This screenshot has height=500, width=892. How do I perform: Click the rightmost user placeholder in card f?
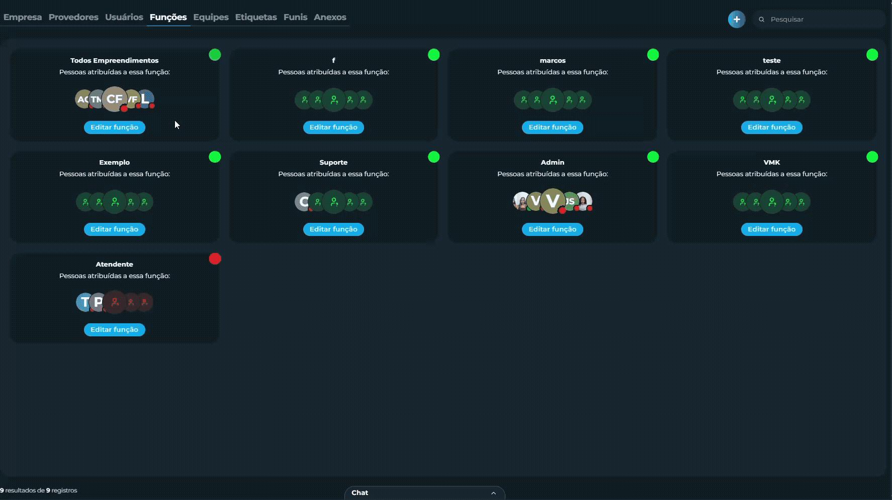coord(364,100)
